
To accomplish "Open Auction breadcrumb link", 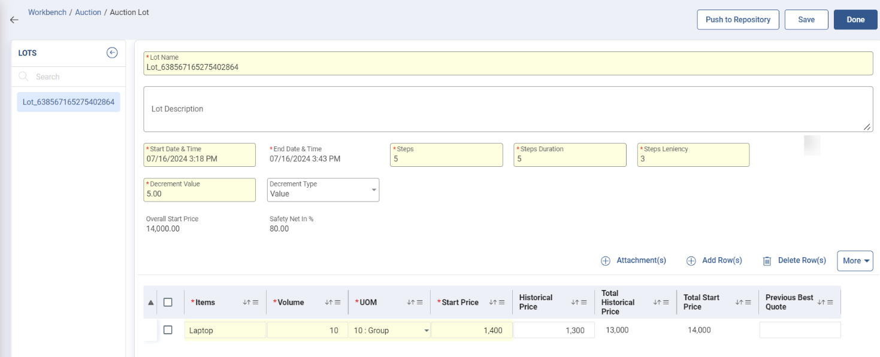I will [88, 13].
